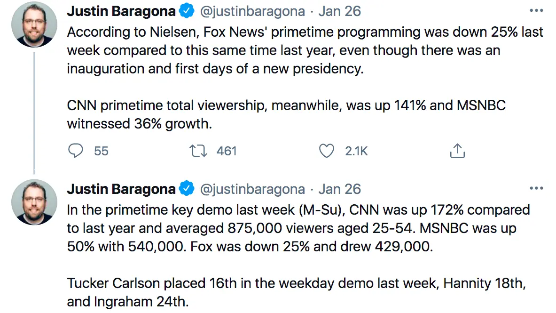Reply to the Fox News primetime tweet

pyautogui.click(x=76, y=151)
